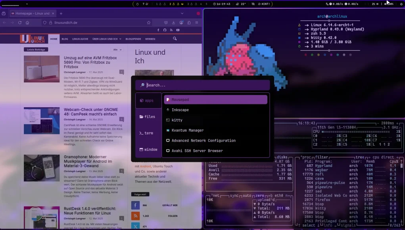Screen dimensions: 405x230
Task: Toggle sync option in btop net panel
Action: tap(234, 195)
